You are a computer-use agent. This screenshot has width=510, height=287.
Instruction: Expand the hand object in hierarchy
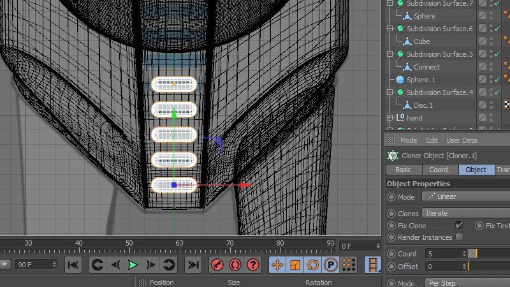(390, 118)
